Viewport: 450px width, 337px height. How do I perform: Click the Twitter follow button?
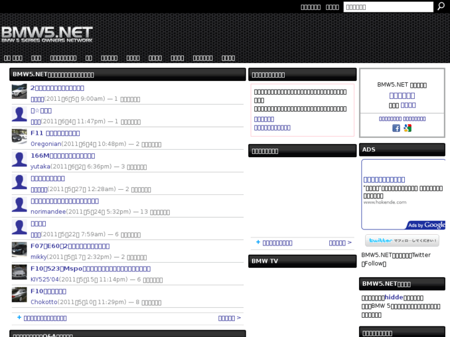[402, 241]
